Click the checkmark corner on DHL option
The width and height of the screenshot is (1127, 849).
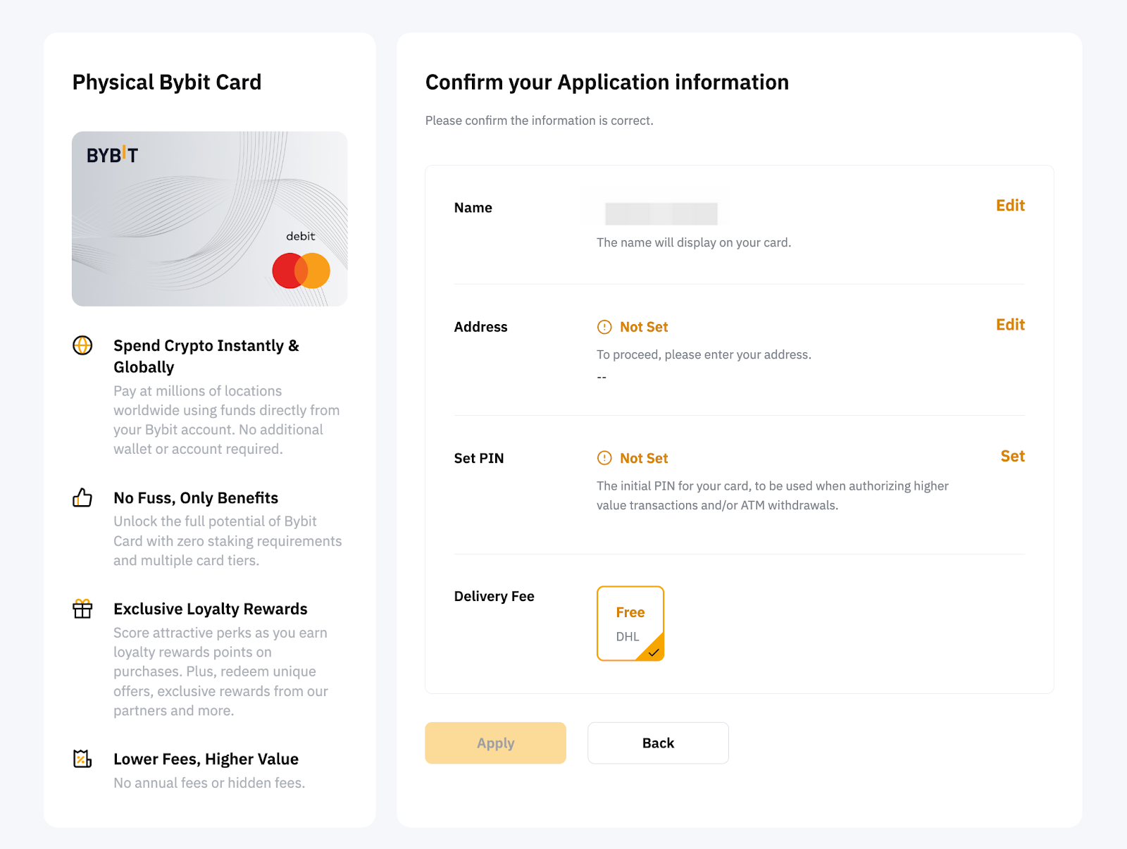(x=654, y=652)
